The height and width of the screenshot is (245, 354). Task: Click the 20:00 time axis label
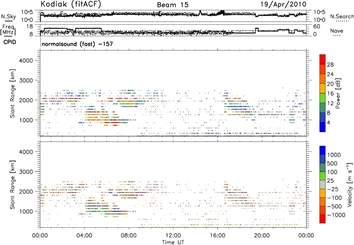(x=262, y=236)
